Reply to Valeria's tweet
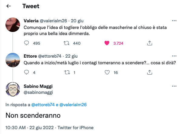 (26, 43)
